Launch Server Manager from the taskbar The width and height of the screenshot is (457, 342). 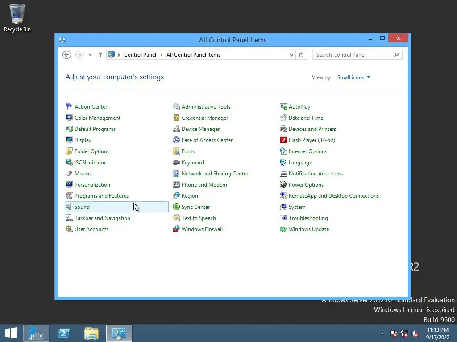(36, 333)
